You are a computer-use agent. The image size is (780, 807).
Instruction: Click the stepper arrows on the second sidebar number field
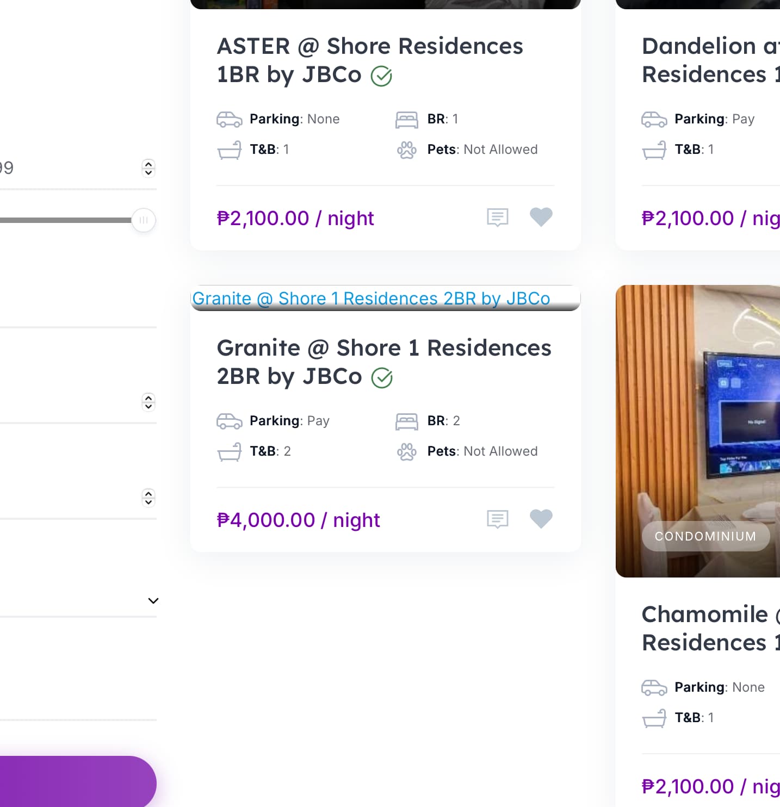(x=148, y=402)
